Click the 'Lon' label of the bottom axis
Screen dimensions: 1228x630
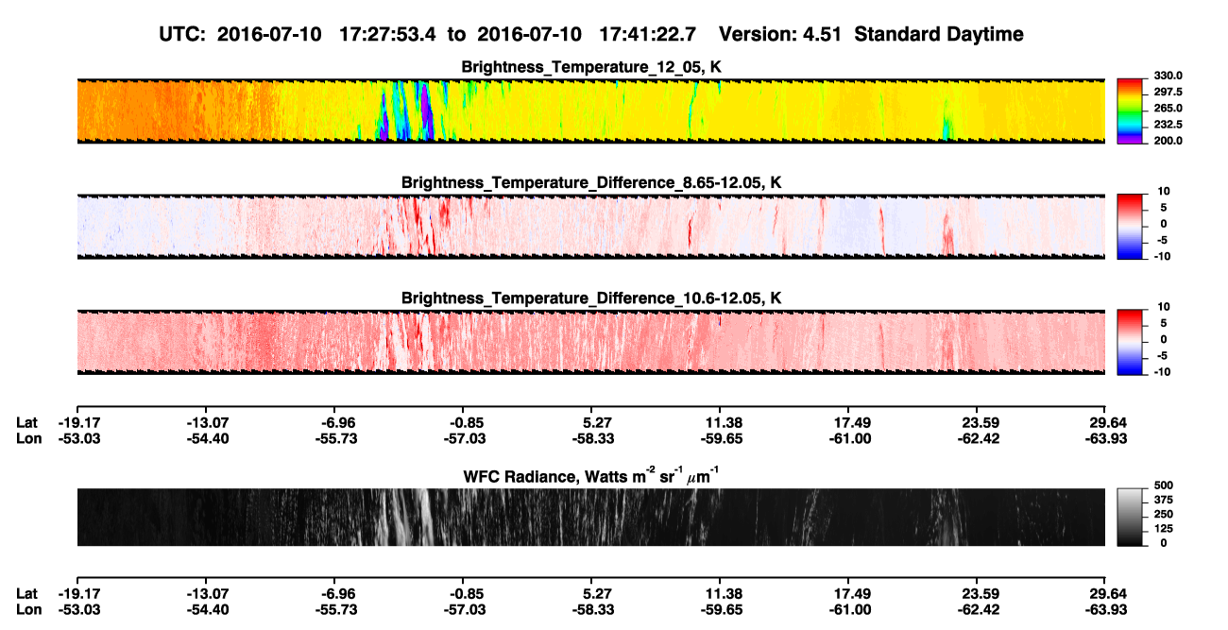[27, 608]
